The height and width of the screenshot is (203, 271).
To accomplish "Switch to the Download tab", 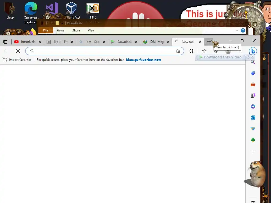I will tap(124, 42).
